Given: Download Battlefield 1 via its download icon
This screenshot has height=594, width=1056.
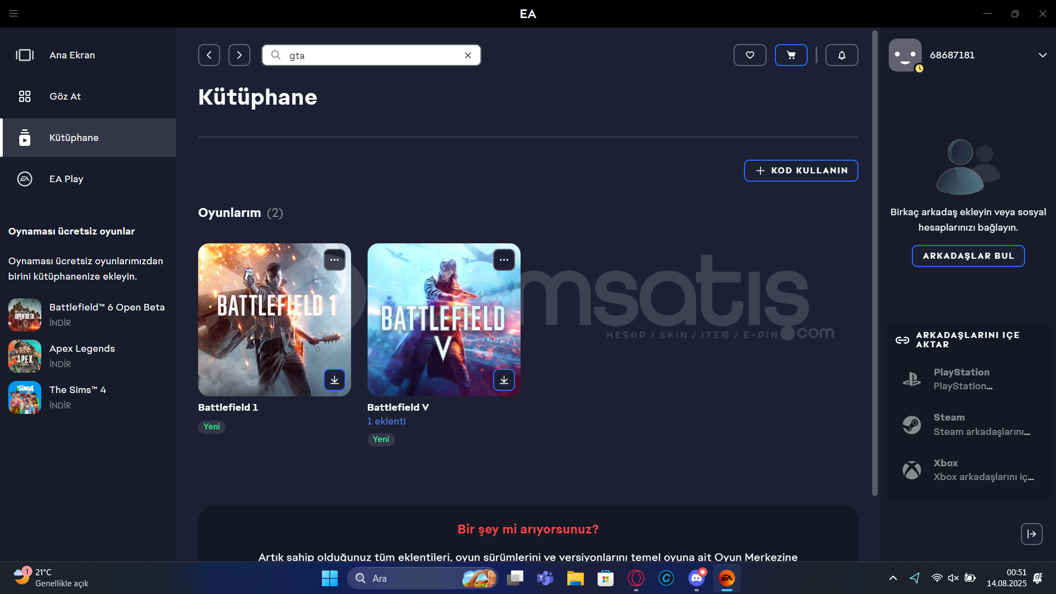Looking at the screenshot, I should [x=335, y=380].
